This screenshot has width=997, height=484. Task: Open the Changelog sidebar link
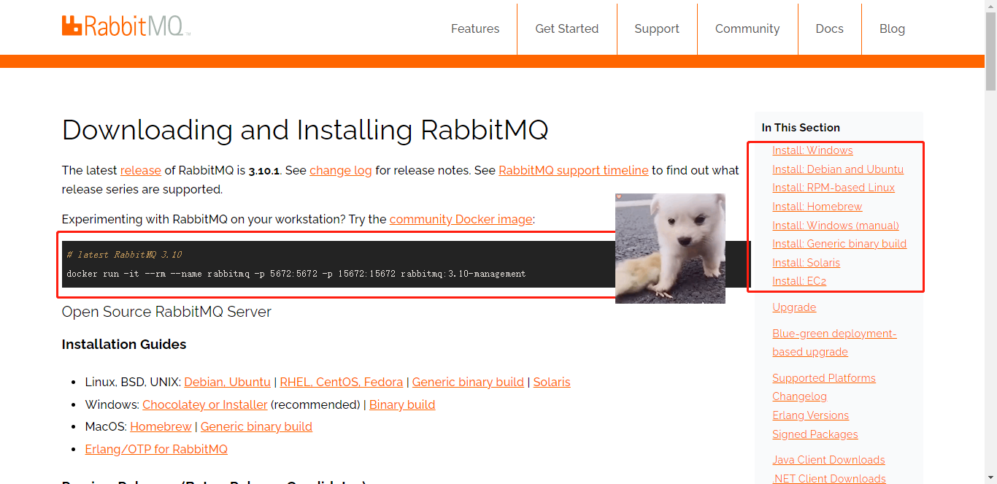click(x=799, y=396)
